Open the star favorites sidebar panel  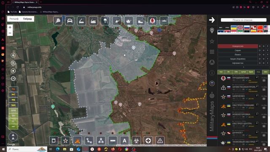pos(212,41)
